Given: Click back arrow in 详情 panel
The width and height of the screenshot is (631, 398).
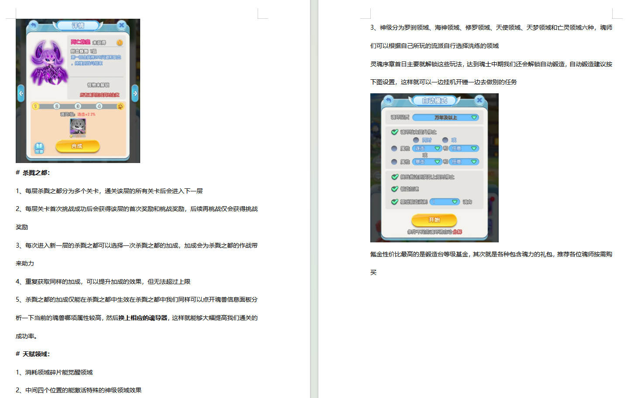Looking at the screenshot, I should [x=33, y=25].
